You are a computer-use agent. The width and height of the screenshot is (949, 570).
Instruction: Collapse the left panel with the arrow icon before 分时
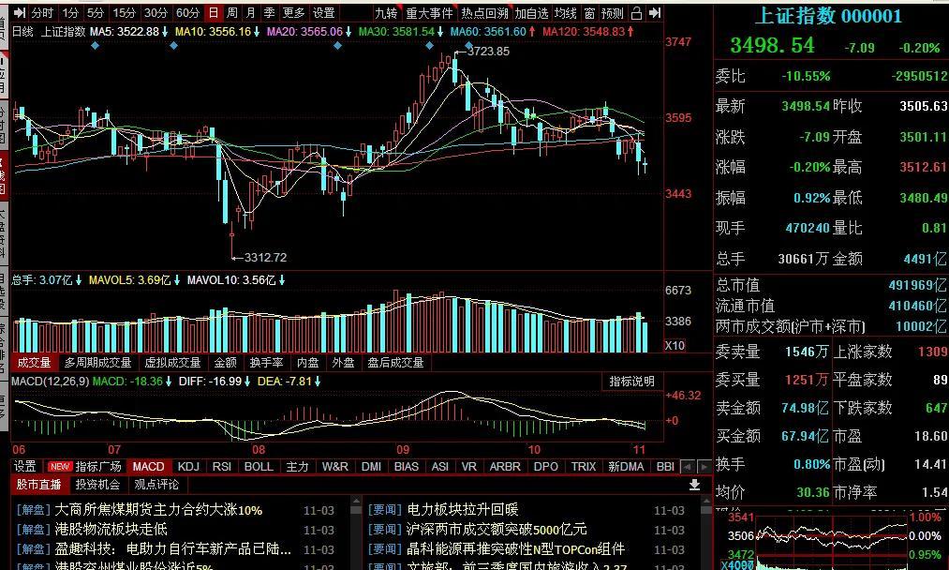point(20,13)
